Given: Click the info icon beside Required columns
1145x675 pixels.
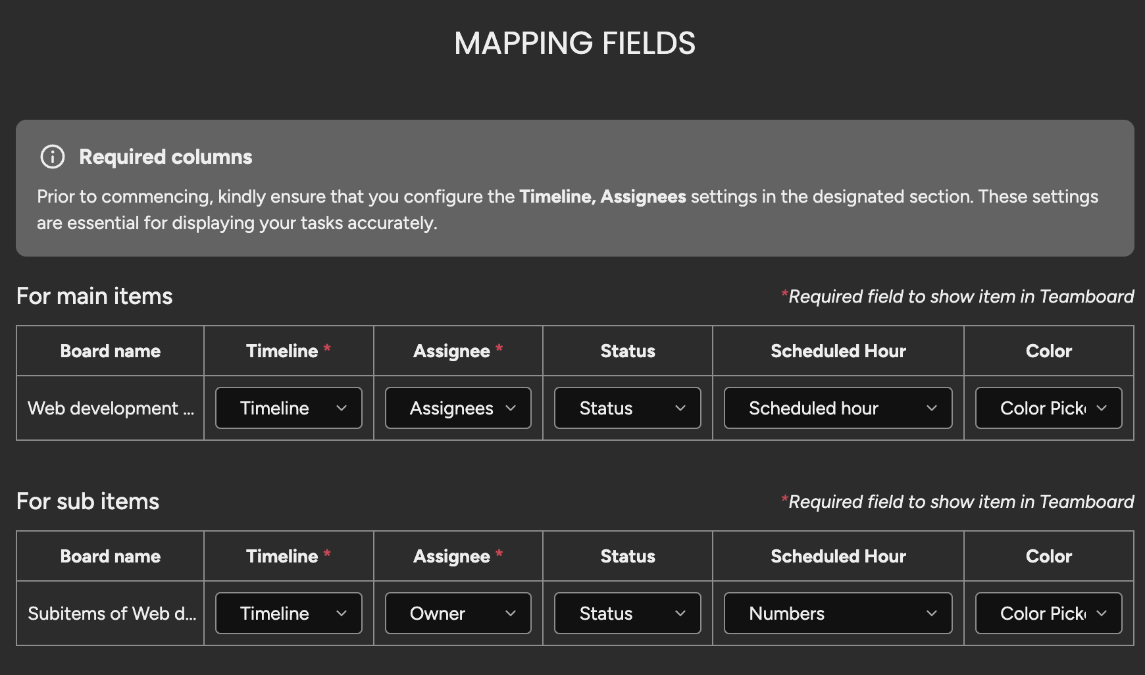Looking at the screenshot, I should [x=53, y=157].
